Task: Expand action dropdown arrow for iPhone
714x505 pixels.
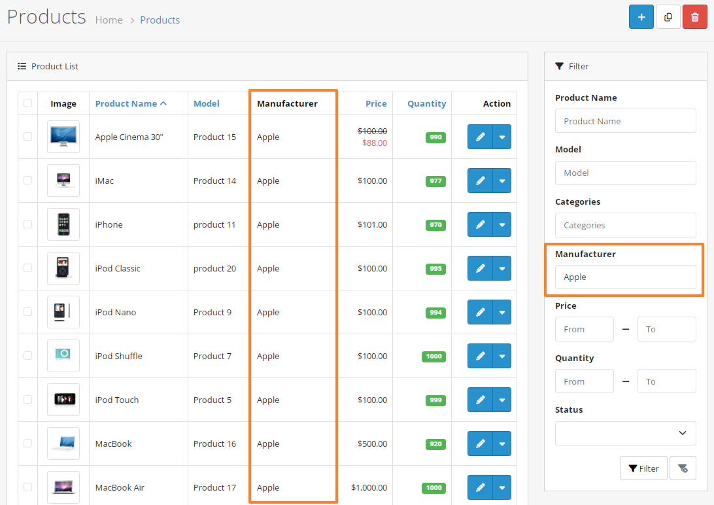Action: (x=501, y=224)
